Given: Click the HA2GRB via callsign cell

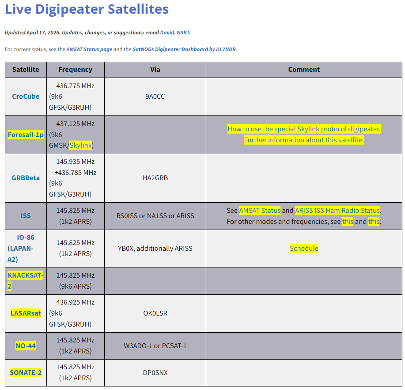Looking at the screenshot, I should tap(155, 178).
